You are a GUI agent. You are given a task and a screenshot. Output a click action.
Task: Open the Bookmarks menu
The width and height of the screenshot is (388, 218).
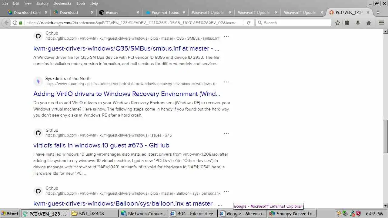[x=62, y=3]
